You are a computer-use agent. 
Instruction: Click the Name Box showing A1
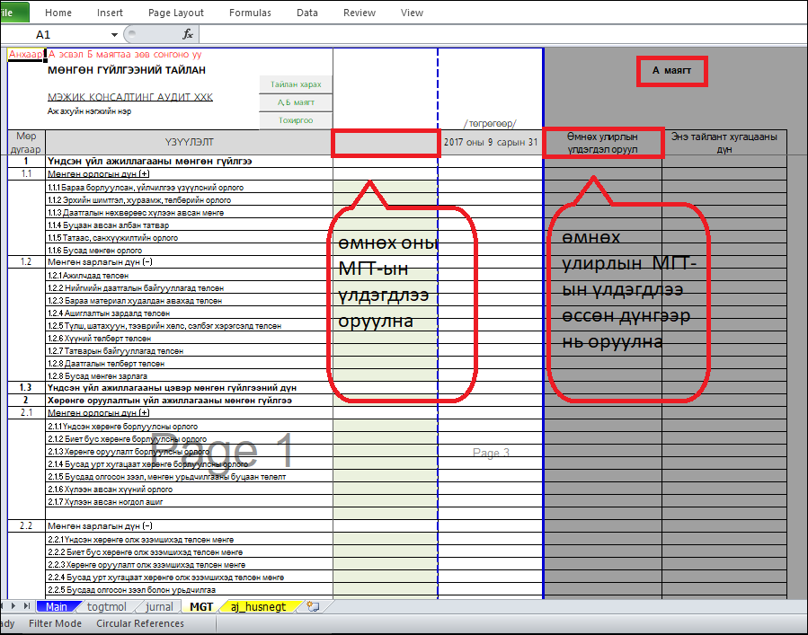pos(54,34)
